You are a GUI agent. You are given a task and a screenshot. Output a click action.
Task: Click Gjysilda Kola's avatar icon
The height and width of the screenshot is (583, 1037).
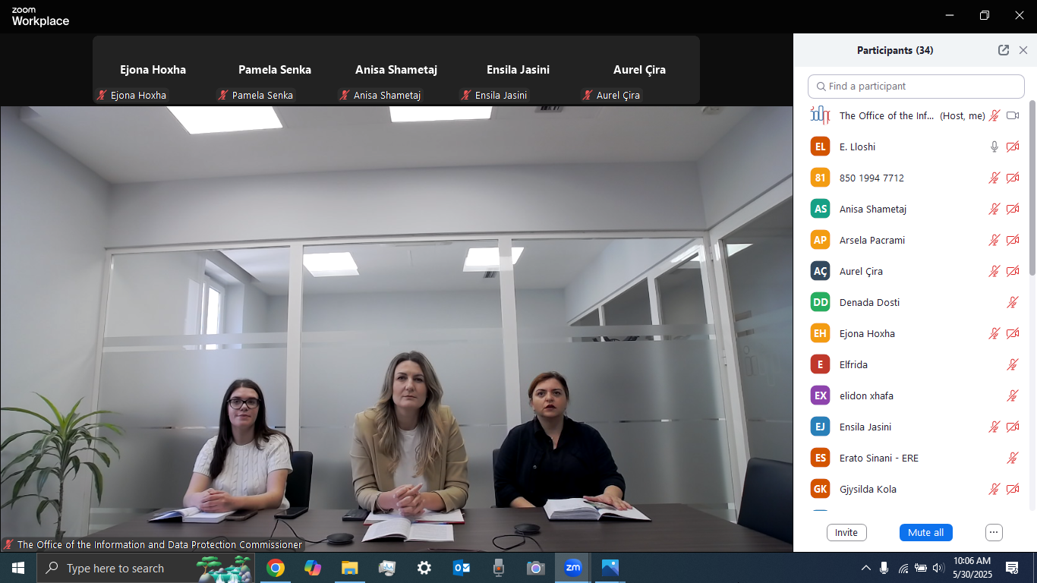[x=820, y=489]
